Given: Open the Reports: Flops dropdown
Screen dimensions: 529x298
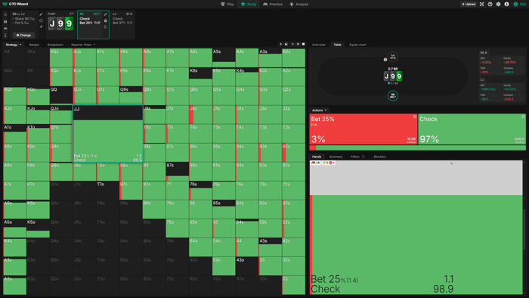Looking at the screenshot, I should [83, 45].
